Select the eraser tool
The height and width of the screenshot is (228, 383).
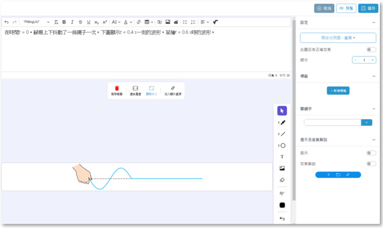[282, 180]
